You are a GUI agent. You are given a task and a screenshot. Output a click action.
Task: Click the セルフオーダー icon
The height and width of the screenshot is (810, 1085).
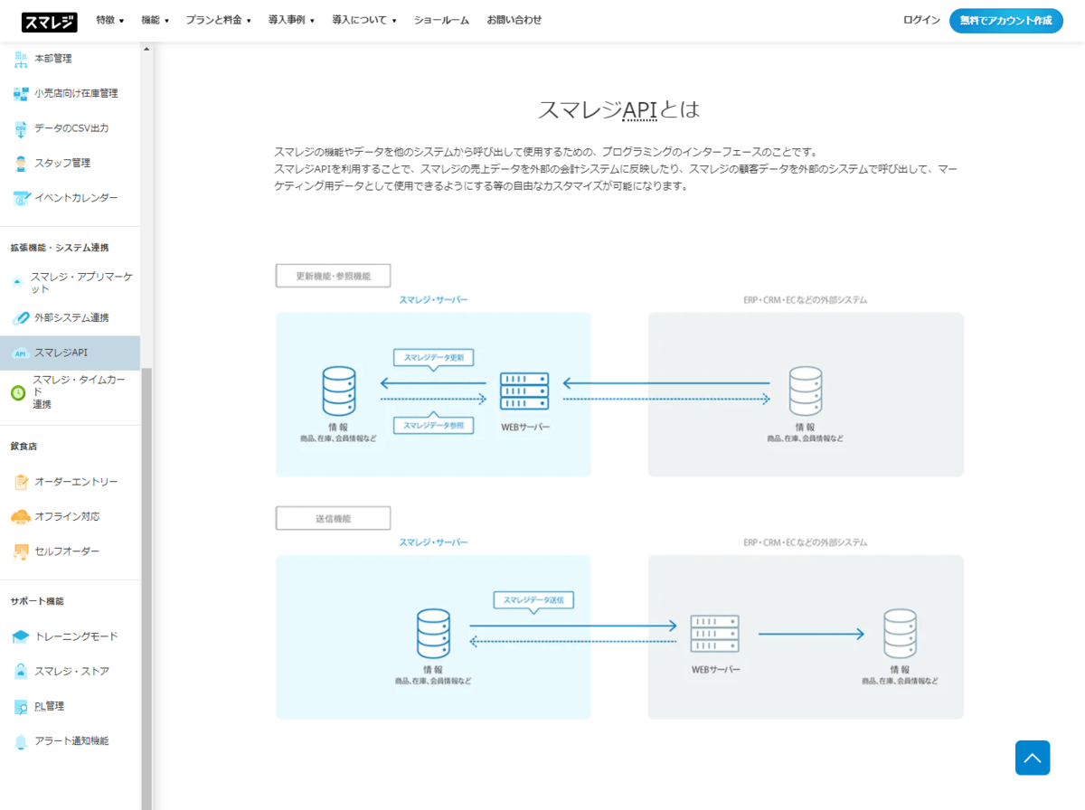[20, 551]
